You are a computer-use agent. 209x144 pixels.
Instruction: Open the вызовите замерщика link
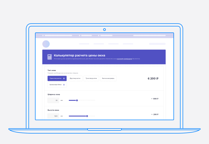coord(124,59)
